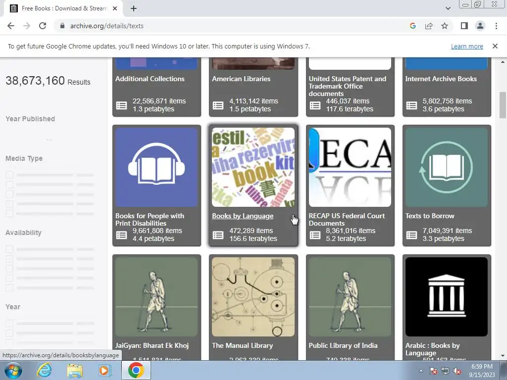Open American Libraries collection
Viewport: 507px width, 380px height.
(241, 79)
